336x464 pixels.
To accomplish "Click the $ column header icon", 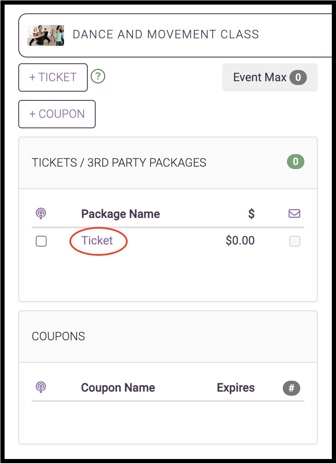I will [x=251, y=214].
